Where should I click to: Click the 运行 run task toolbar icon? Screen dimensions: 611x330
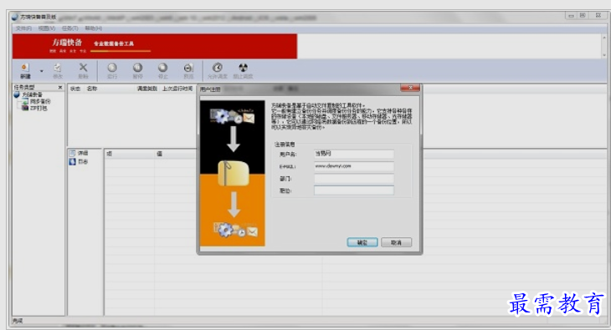pyautogui.click(x=112, y=71)
